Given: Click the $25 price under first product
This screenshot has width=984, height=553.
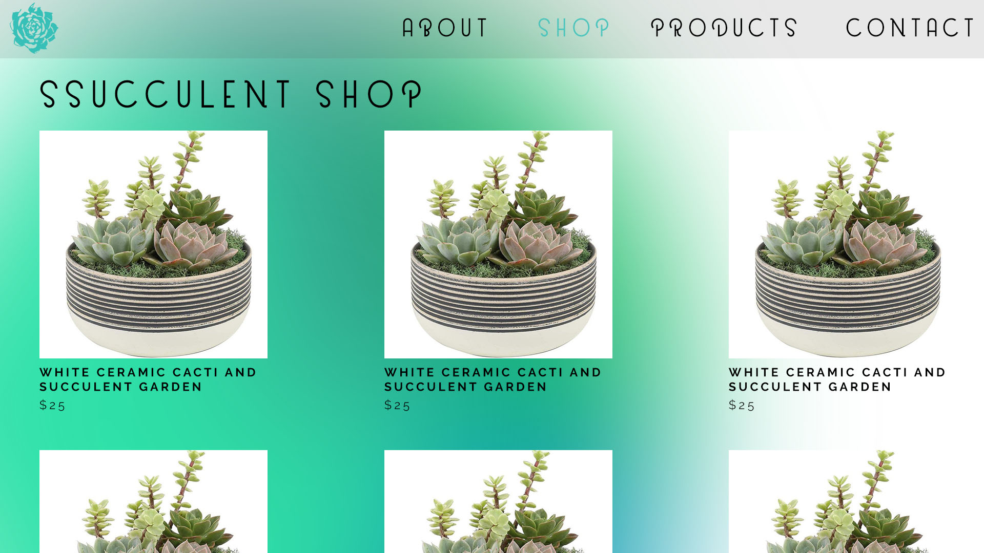Looking at the screenshot, I should coord(52,405).
